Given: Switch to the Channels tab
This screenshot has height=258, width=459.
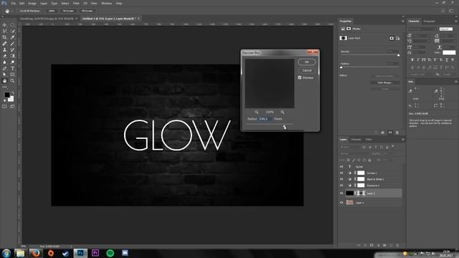Looking at the screenshot, I should click(356, 140).
